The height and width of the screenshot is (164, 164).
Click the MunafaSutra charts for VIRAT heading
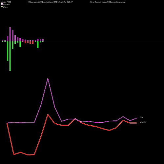click(50, 2)
